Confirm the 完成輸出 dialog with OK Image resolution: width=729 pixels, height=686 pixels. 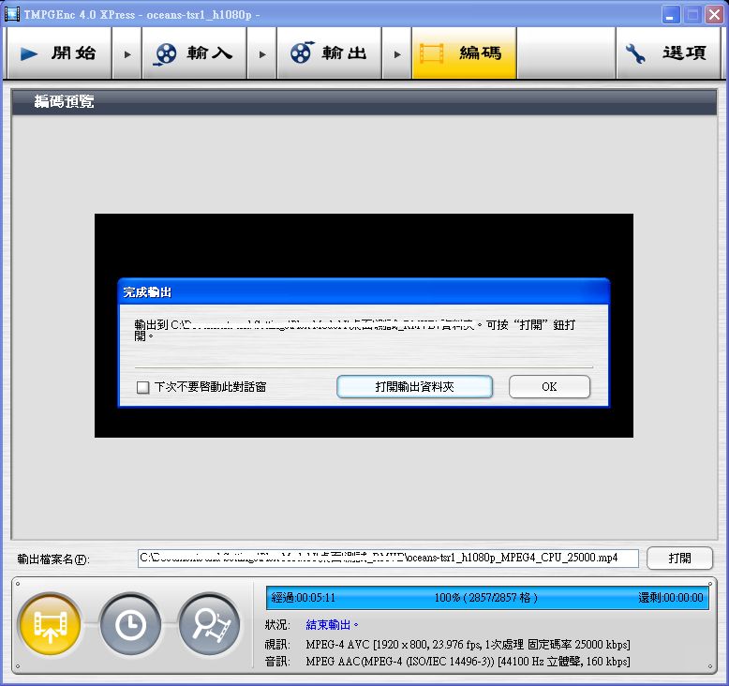click(549, 386)
